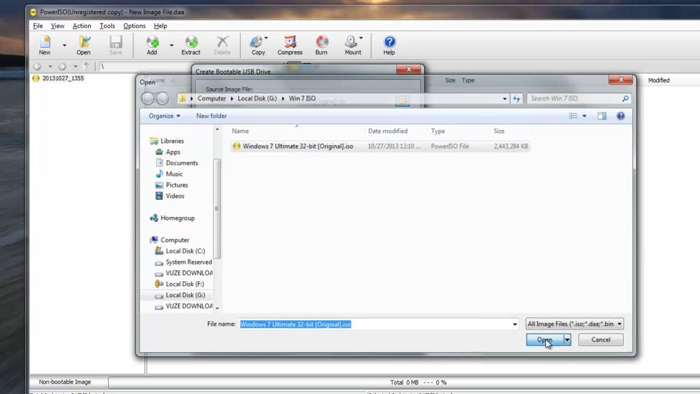The width and height of the screenshot is (700, 394).
Task: Click the navigation pane scroll up arrow
Action: 217,130
